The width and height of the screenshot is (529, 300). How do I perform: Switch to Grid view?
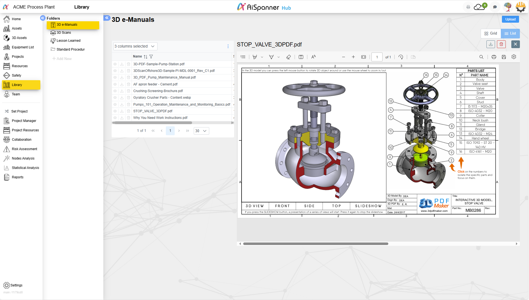[x=491, y=33]
